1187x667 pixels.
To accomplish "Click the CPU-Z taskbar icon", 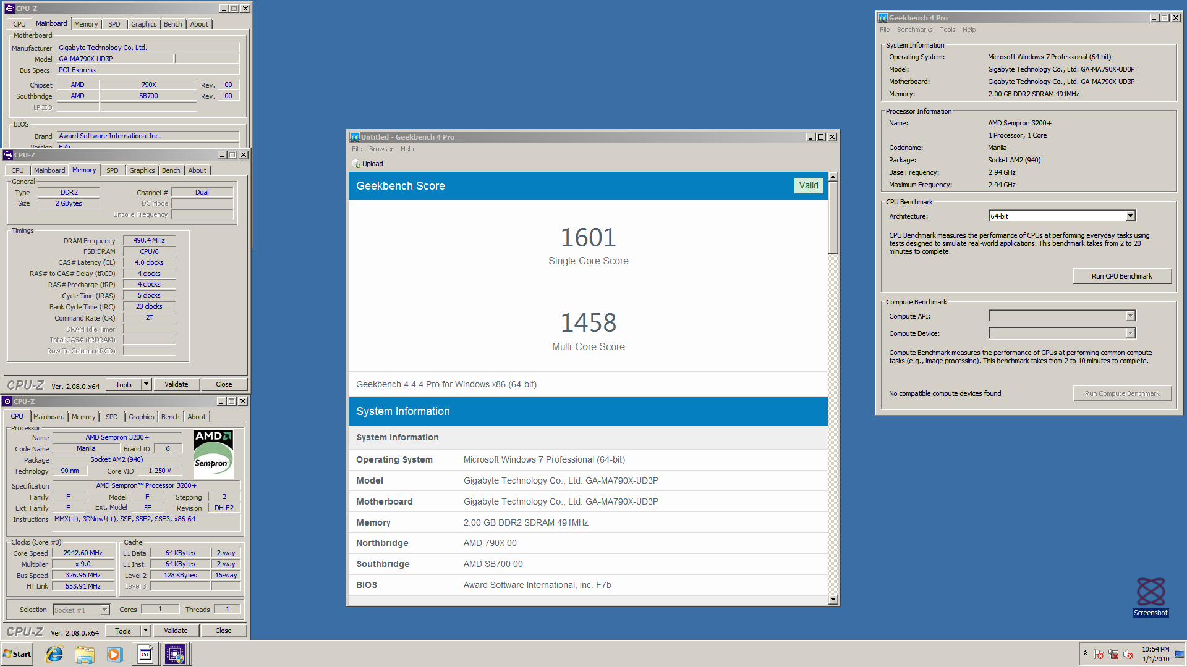I will [175, 654].
